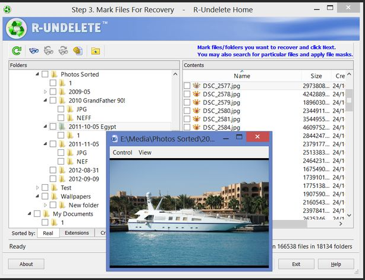Click the 2011-10-05 Egypt folder icon
Image resolution: width=365 pixels, height=280 pixels.
tap(62, 127)
